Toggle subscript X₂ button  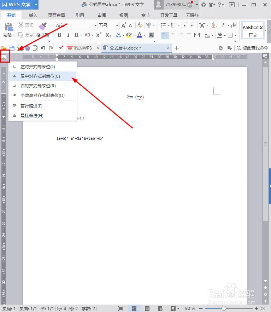(108, 35)
